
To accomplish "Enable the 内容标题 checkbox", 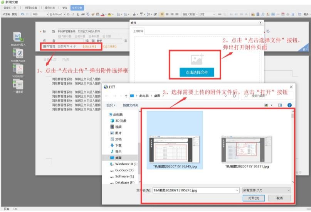I will 60,36.
